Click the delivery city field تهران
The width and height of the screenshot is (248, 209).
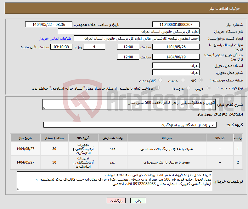(x=176, y=72)
